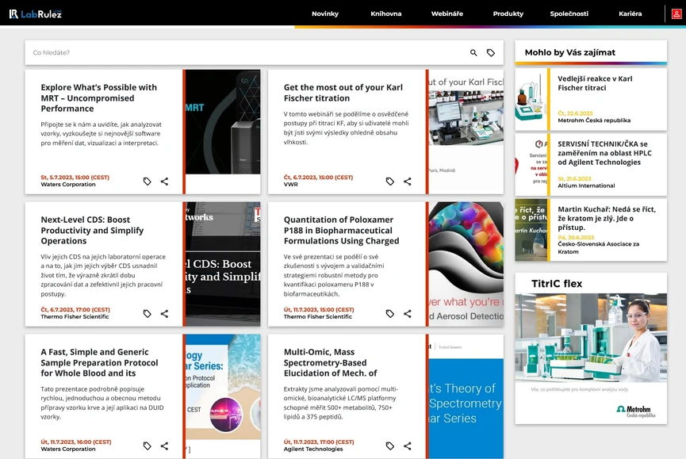The height and width of the screenshot is (459, 686).
Task: Open 'Get the most out of your Karl Fischer titration'
Action: point(343,93)
